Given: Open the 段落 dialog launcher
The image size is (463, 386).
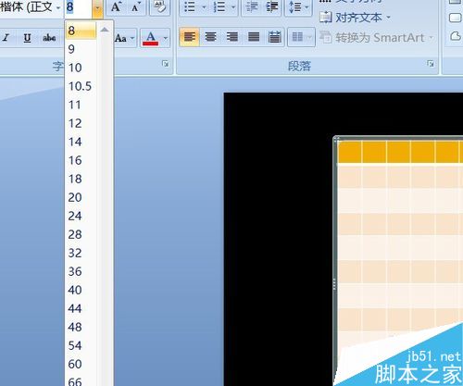Looking at the screenshot, I should click(x=431, y=64).
